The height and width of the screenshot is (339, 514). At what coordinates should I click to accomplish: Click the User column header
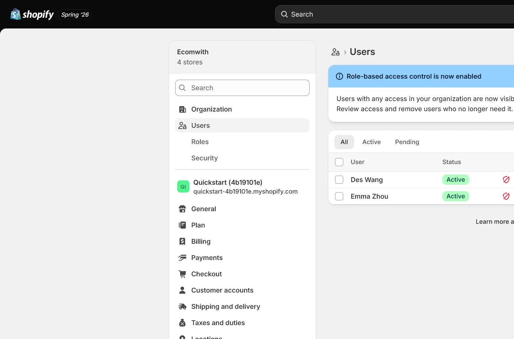[357, 162]
